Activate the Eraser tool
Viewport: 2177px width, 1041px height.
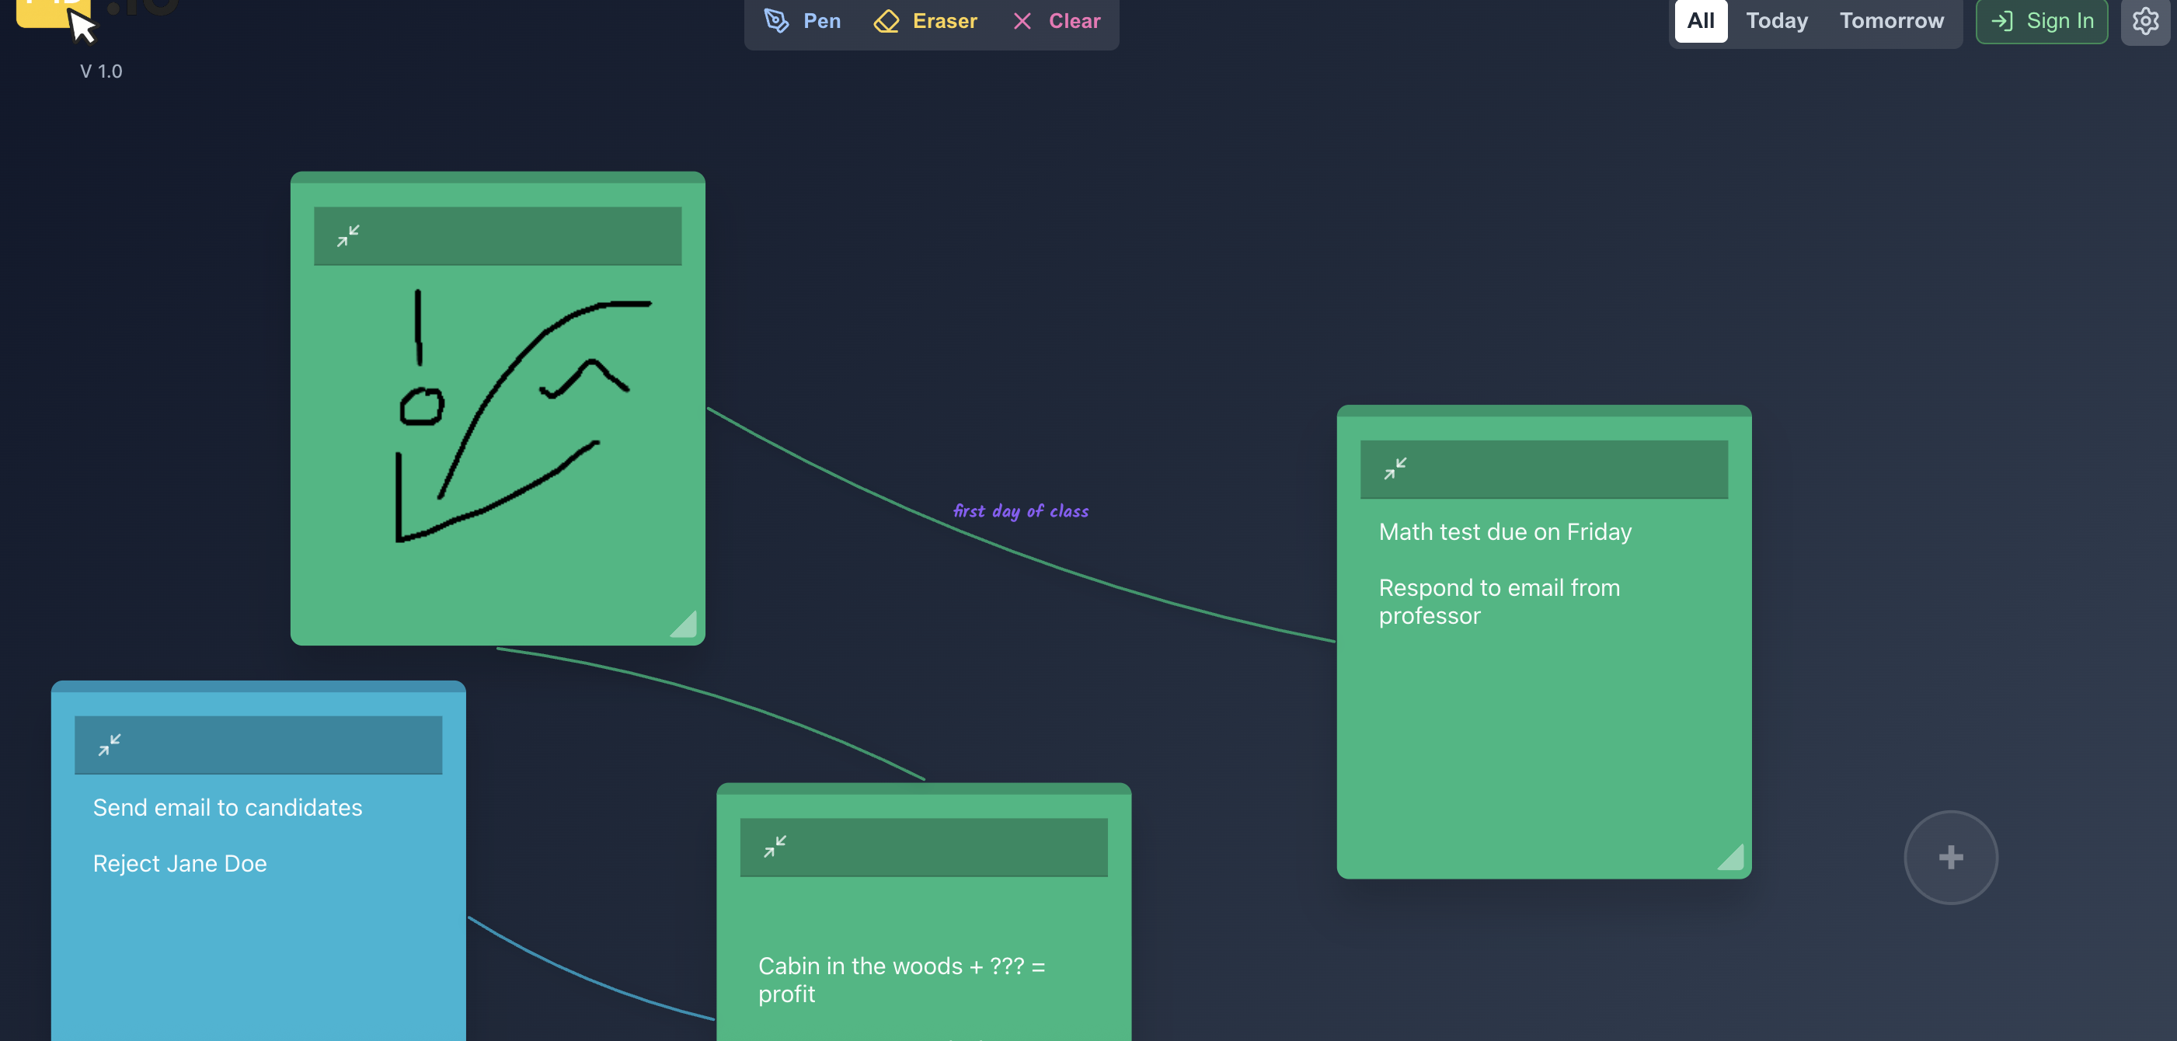(x=925, y=21)
